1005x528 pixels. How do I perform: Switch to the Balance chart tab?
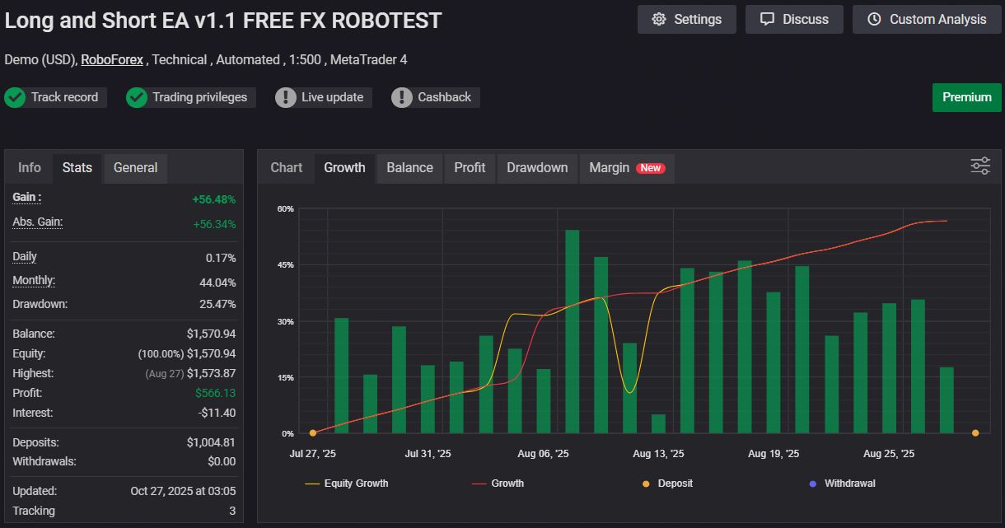pos(409,168)
